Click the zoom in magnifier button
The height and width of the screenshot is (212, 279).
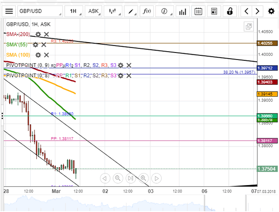[x=143, y=178]
